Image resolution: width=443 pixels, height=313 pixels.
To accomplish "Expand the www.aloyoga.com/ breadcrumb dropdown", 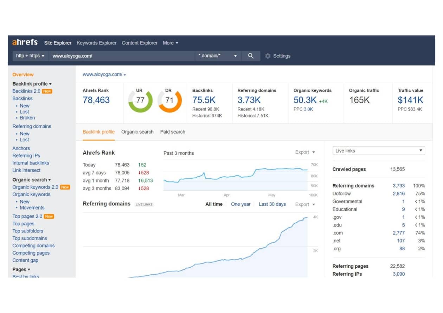I will pyautogui.click(x=125, y=75).
